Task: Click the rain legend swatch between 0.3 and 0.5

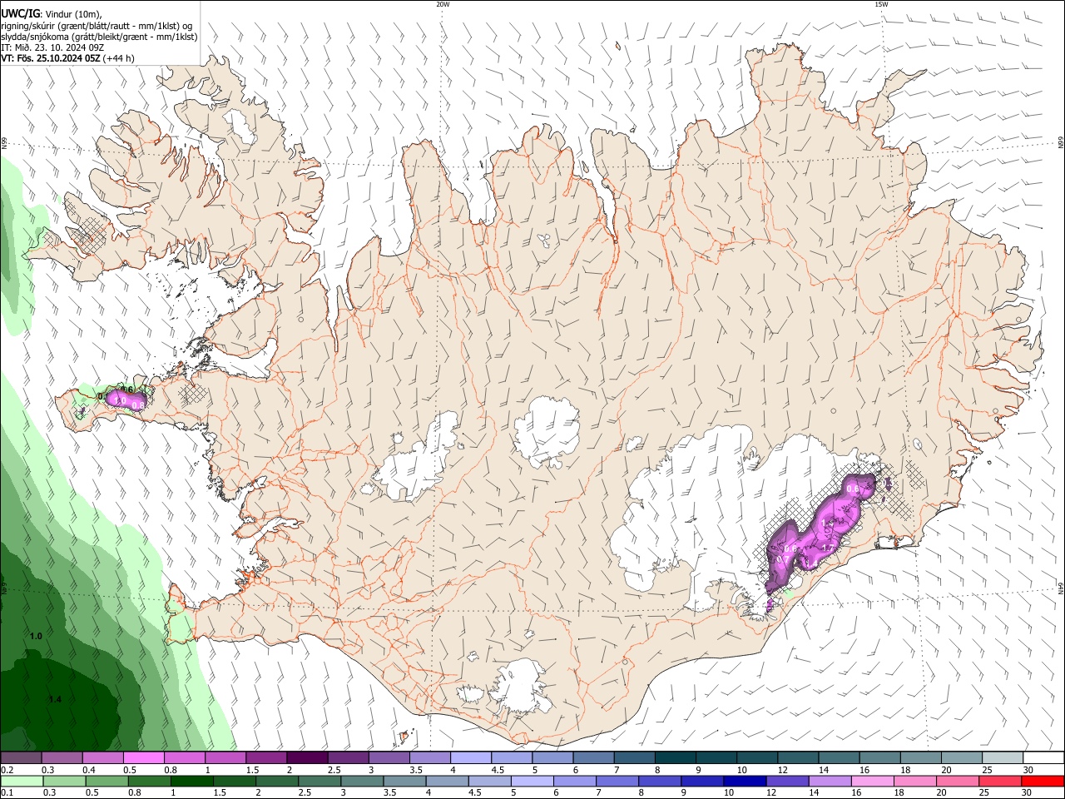Action: click(x=64, y=781)
